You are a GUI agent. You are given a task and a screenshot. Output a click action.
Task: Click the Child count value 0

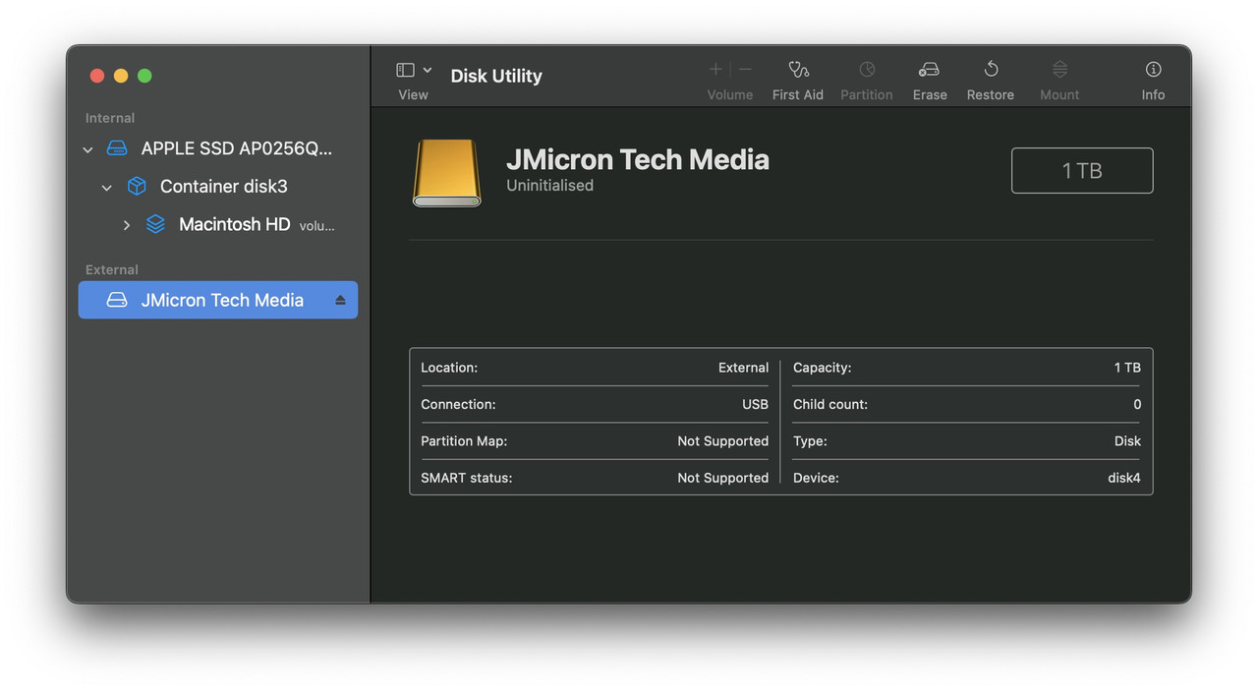1137,404
